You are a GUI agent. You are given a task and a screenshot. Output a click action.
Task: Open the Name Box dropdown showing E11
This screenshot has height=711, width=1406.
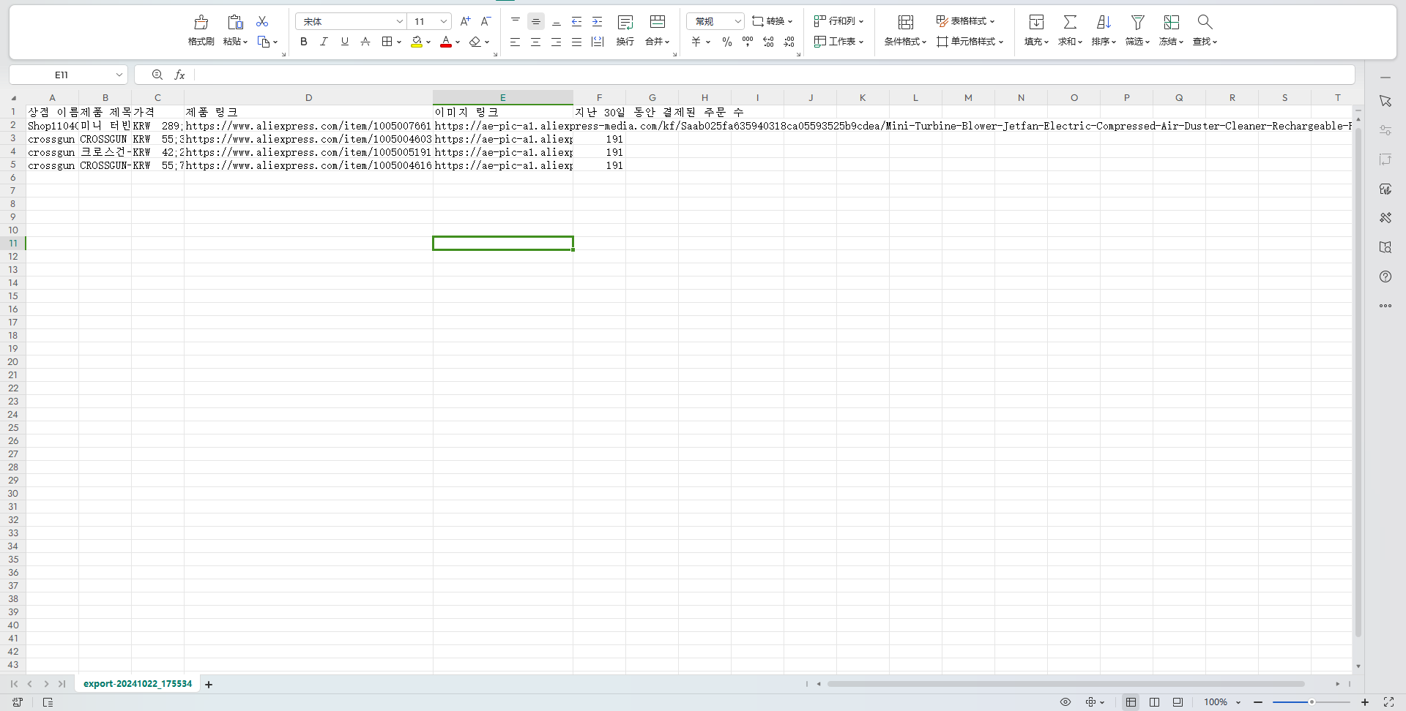click(119, 75)
